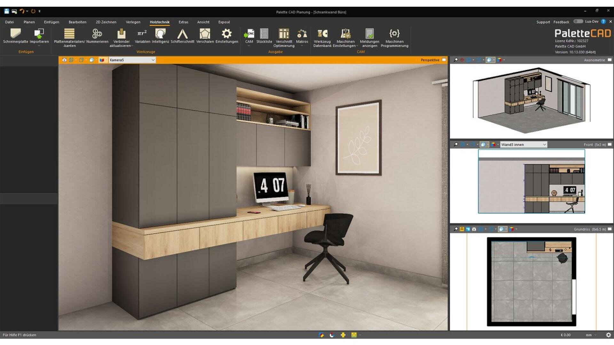Open Plattenmaterialien/-kanten tool
This screenshot has height=345, width=614.
69,38
